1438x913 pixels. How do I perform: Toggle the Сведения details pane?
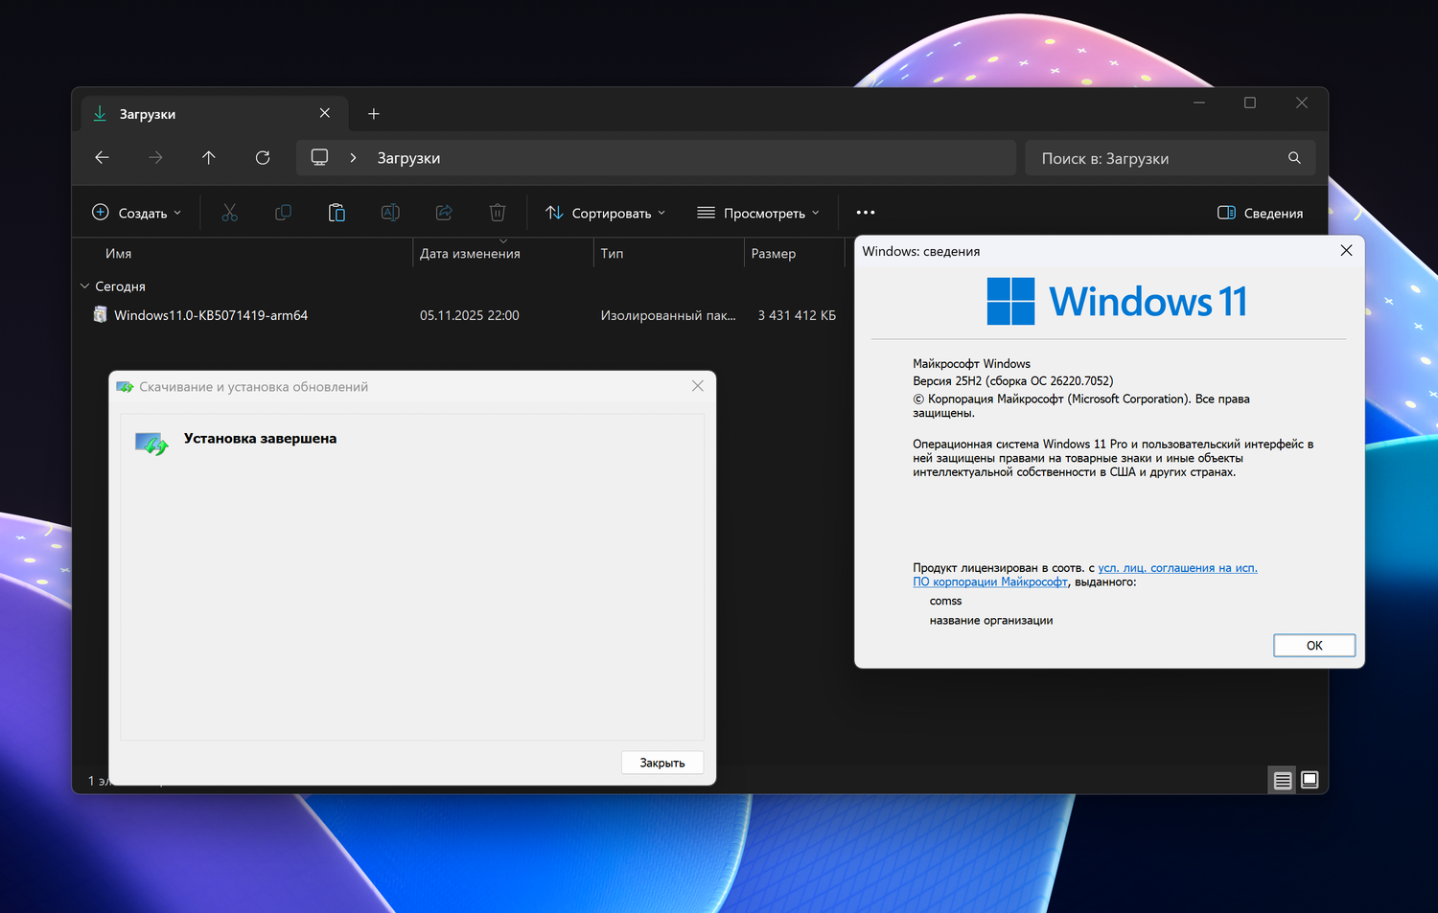coord(1260,213)
